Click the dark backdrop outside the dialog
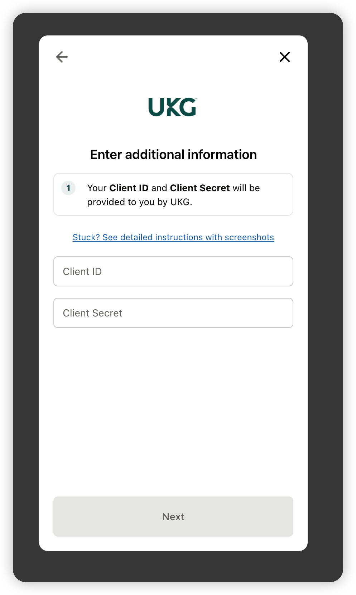Image resolution: width=356 pixels, height=595 pixels. click(x=26, y=286)
